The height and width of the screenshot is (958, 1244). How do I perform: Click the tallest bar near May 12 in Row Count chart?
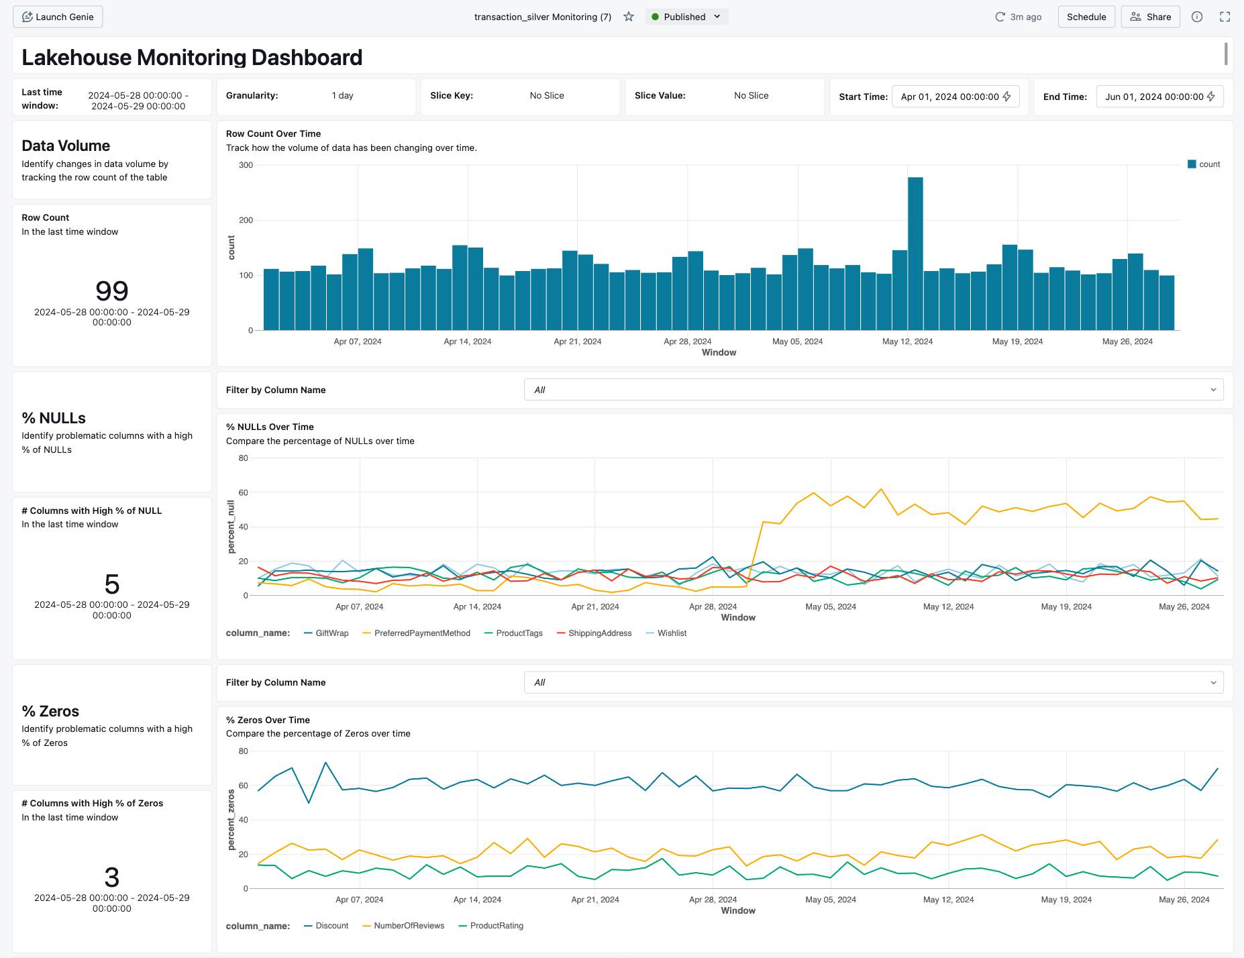tap(915, 254)
